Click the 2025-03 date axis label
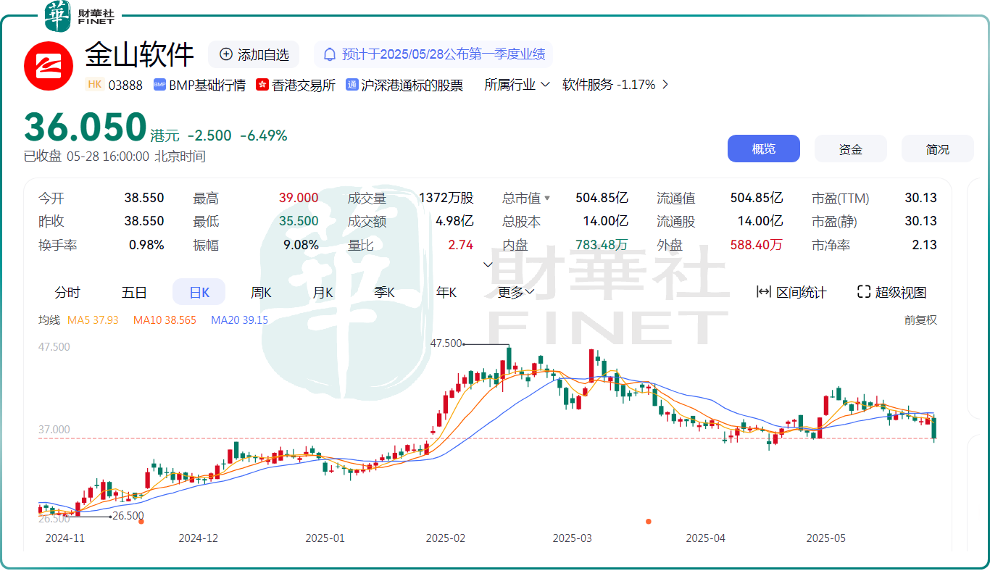 [572, 538]
